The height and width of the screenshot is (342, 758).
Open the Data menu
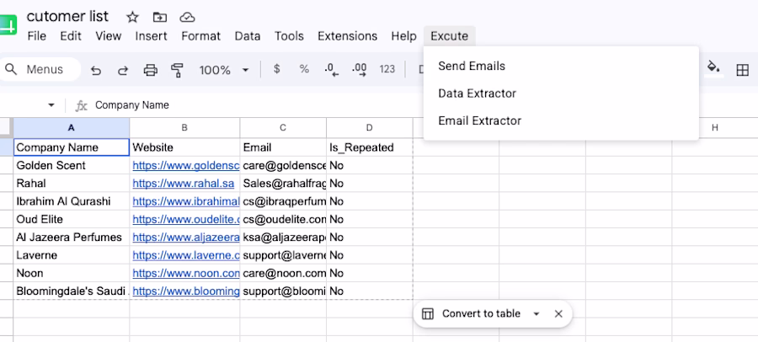pos(248,36)
